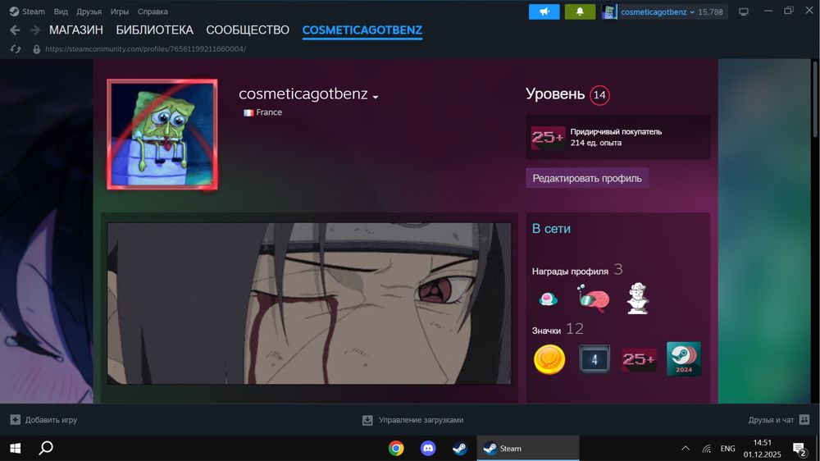
Task: Click the wallet balance 15,788
Action: [x=711, y=12]
